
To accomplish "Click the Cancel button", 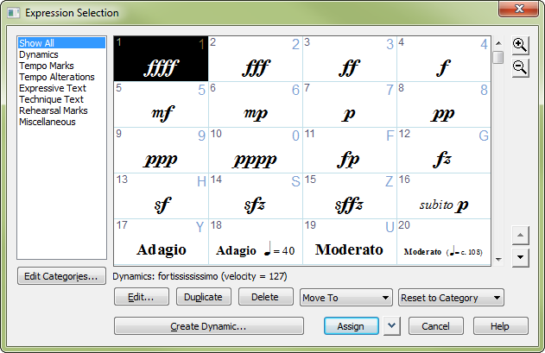I will point(436,326).
